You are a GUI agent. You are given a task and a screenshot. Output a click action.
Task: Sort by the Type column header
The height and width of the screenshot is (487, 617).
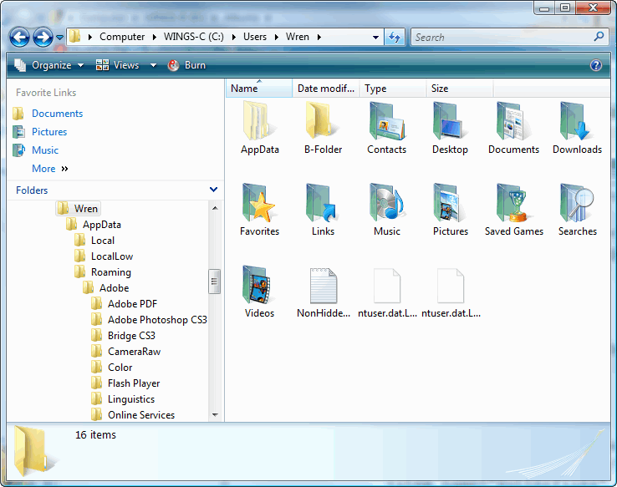tap(393, 89)
